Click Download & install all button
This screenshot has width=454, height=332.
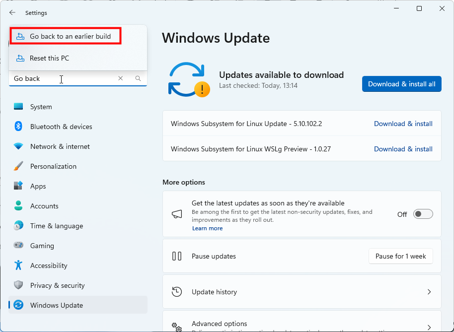pyautogui.click(x=401, y=84)
